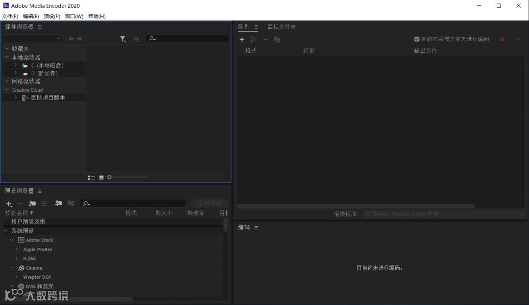Click the queue Duplicate icon
The width and height of the screenshot is (529, 305).
(277, 40)
